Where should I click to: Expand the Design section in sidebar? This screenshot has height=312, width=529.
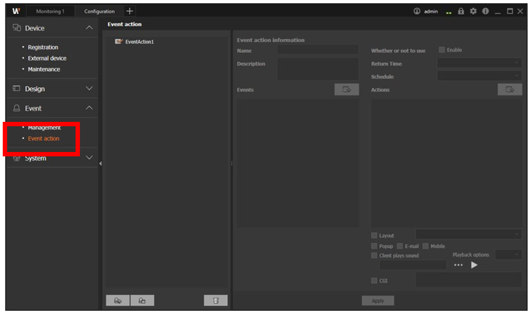tap(52, 89)
